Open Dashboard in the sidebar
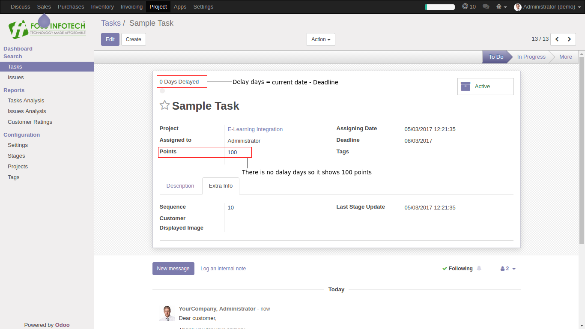The height and width of the screenshot is (329, 585). click(x=18, y=49)
